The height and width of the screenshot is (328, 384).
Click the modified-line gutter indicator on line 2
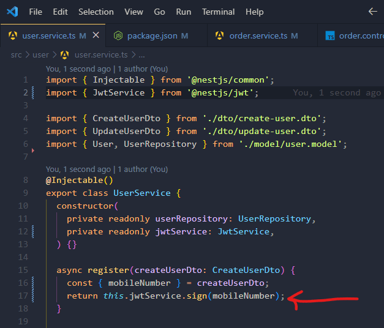click(33, 93)
